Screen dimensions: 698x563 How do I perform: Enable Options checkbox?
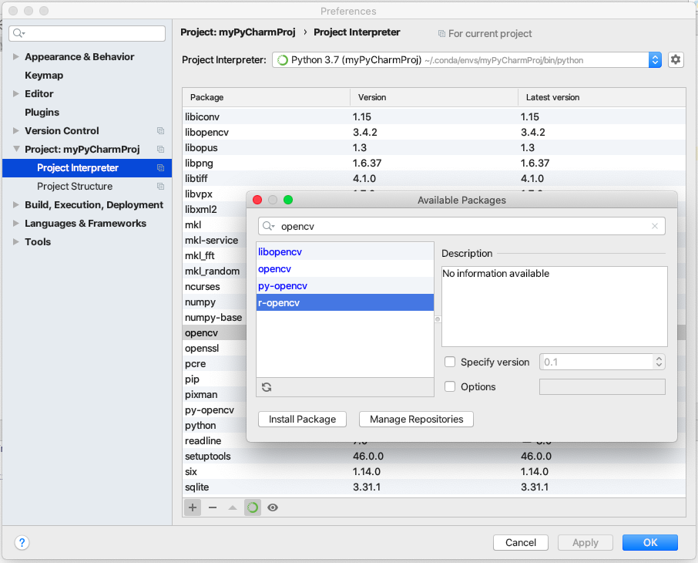[x=450, y=386]
